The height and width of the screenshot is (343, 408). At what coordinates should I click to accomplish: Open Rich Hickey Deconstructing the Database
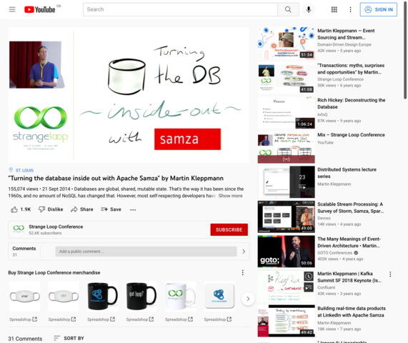coord(352,104)
